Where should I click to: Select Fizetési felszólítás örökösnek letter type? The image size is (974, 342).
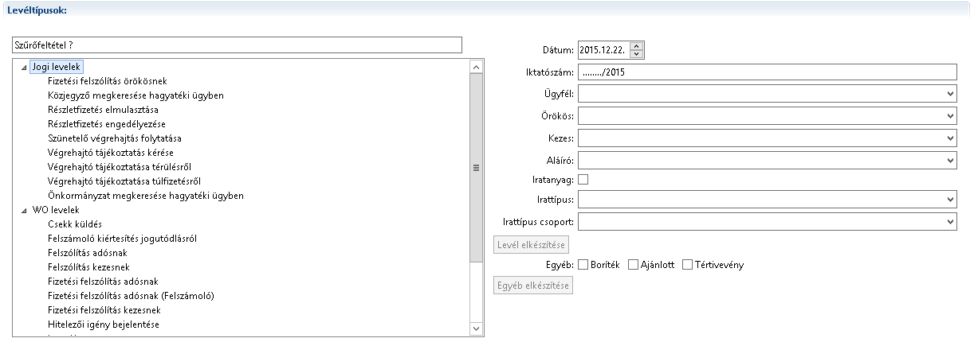(108, 81)
